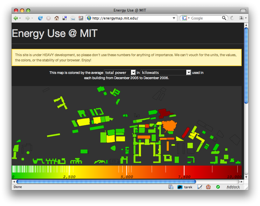Viewport: 260px width, 206px height.
Task: Click the date range text 'December 2005 to December 2006'
Action: click(x=141, y=78)
